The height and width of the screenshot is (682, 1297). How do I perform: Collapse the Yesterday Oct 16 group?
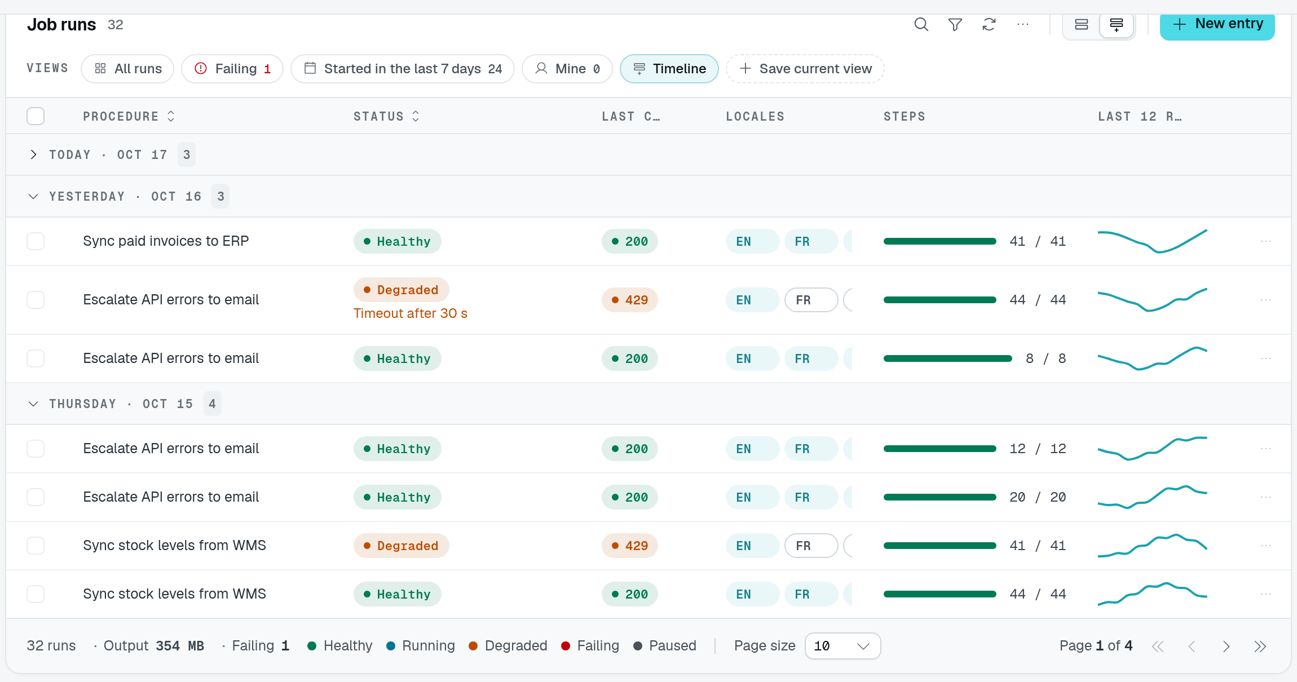point(33,196)
